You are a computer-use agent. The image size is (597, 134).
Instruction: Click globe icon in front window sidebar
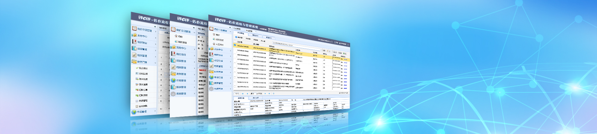211,77
